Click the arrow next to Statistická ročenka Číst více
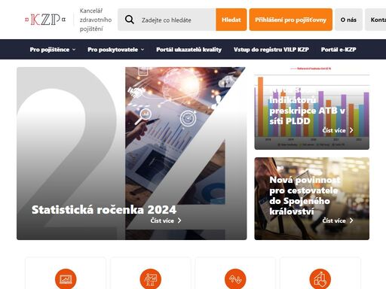Viewport: 386px width, 289px height. pyautogui.click(x=179, y=221)
